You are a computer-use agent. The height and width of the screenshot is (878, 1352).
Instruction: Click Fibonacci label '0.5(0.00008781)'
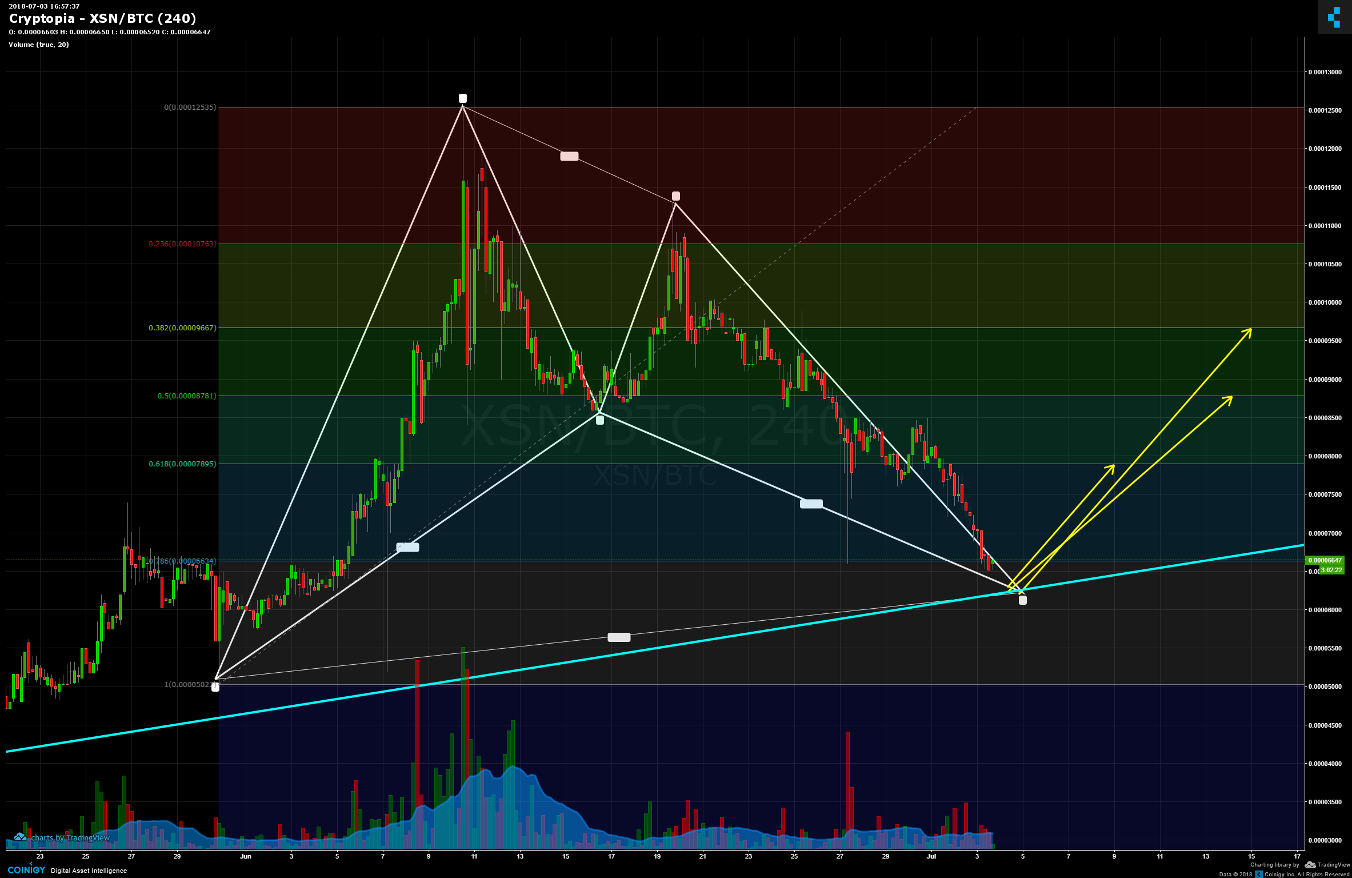click(x=187, y=396)
